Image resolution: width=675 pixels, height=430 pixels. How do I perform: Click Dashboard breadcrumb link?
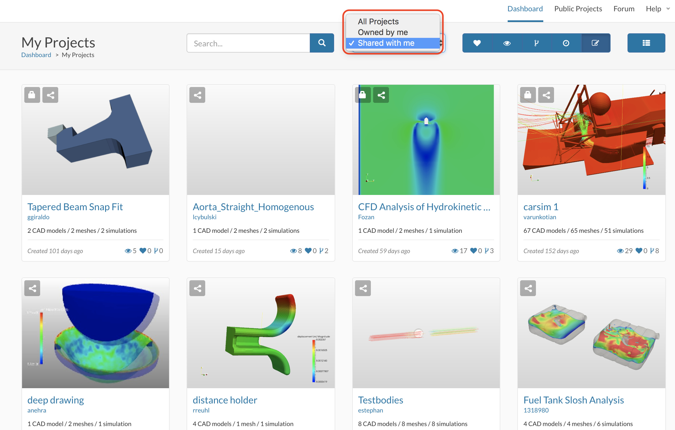tap(36, 55)
